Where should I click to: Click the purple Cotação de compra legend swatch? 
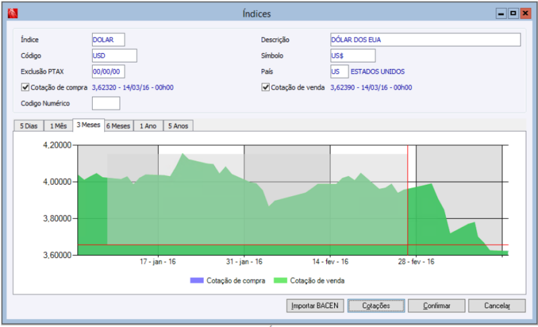pos(197,281)
